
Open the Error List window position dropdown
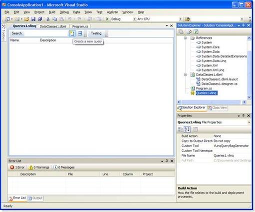pos(162,161)
